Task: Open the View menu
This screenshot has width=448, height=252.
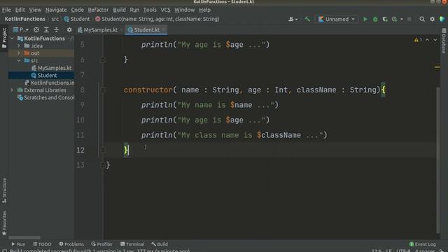Action: coord(35,10)
